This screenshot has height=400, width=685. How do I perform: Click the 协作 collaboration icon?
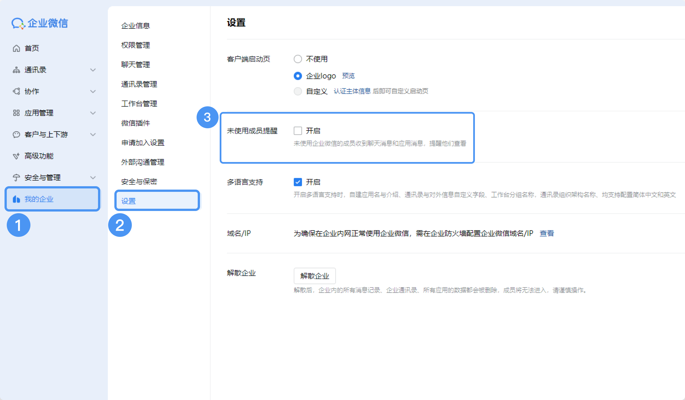click(x=16, y=91)
